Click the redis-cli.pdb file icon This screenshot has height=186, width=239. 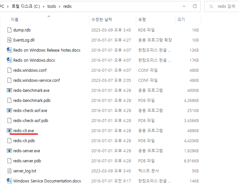coord(9,141)
